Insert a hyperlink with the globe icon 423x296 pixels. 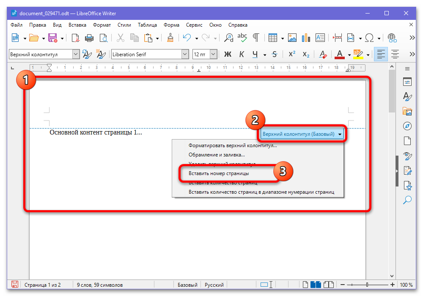392,38
